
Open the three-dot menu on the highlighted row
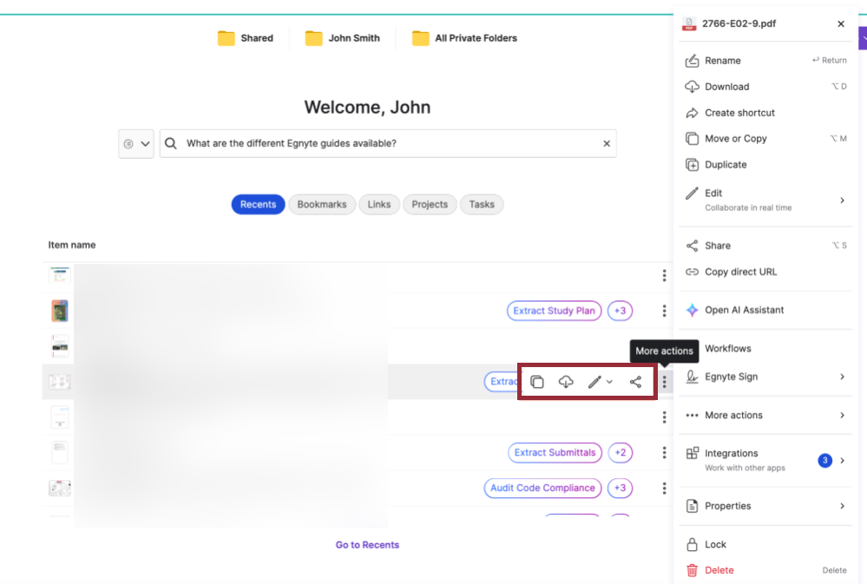pos(664,382)
